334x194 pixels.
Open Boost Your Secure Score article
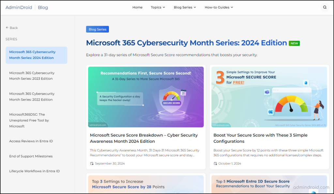260,138
